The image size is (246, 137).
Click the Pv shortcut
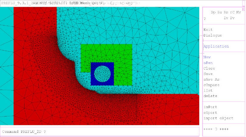(232, 18)
